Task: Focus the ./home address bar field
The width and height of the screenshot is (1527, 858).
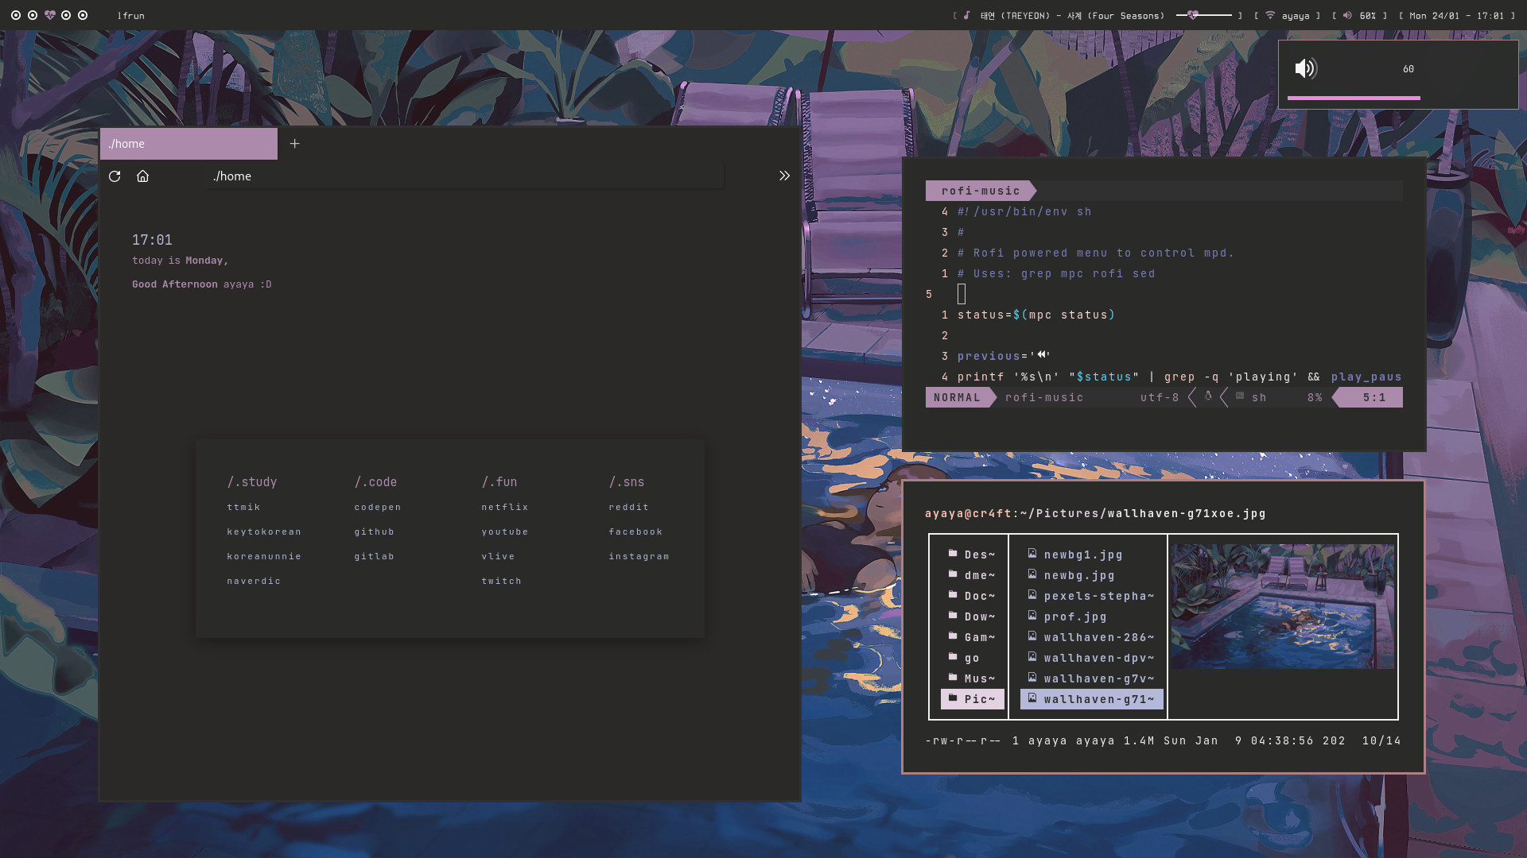Action: (x=465, y=176)
